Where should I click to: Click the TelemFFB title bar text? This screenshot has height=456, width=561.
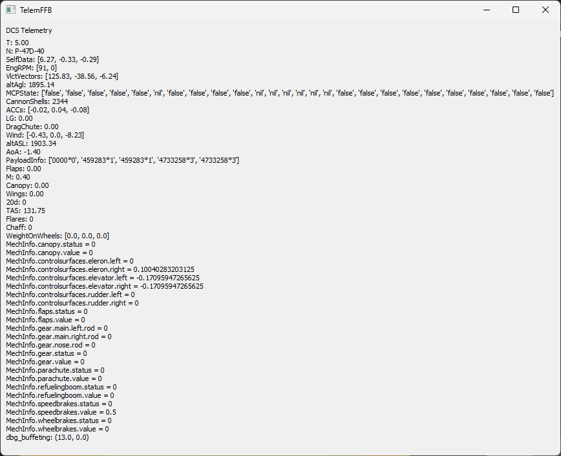(37, 10)
